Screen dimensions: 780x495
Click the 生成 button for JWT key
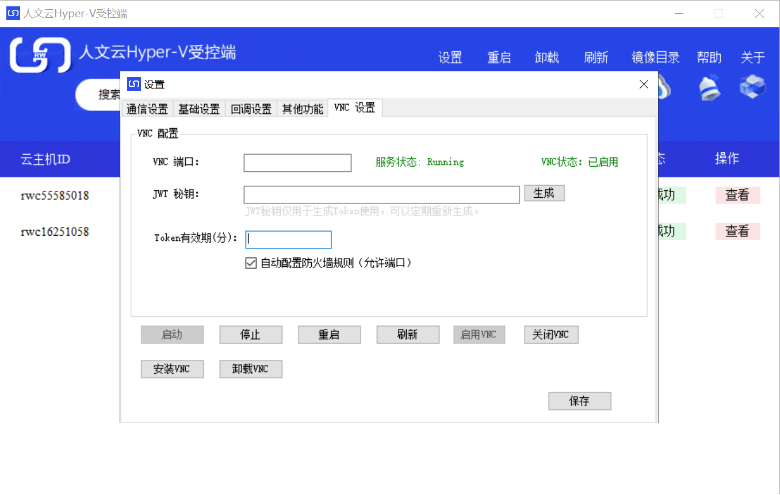544,193
